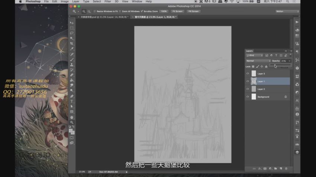Select the Paint Bucket tool
This screenshot has height=177, width=316.
(72, 80)
